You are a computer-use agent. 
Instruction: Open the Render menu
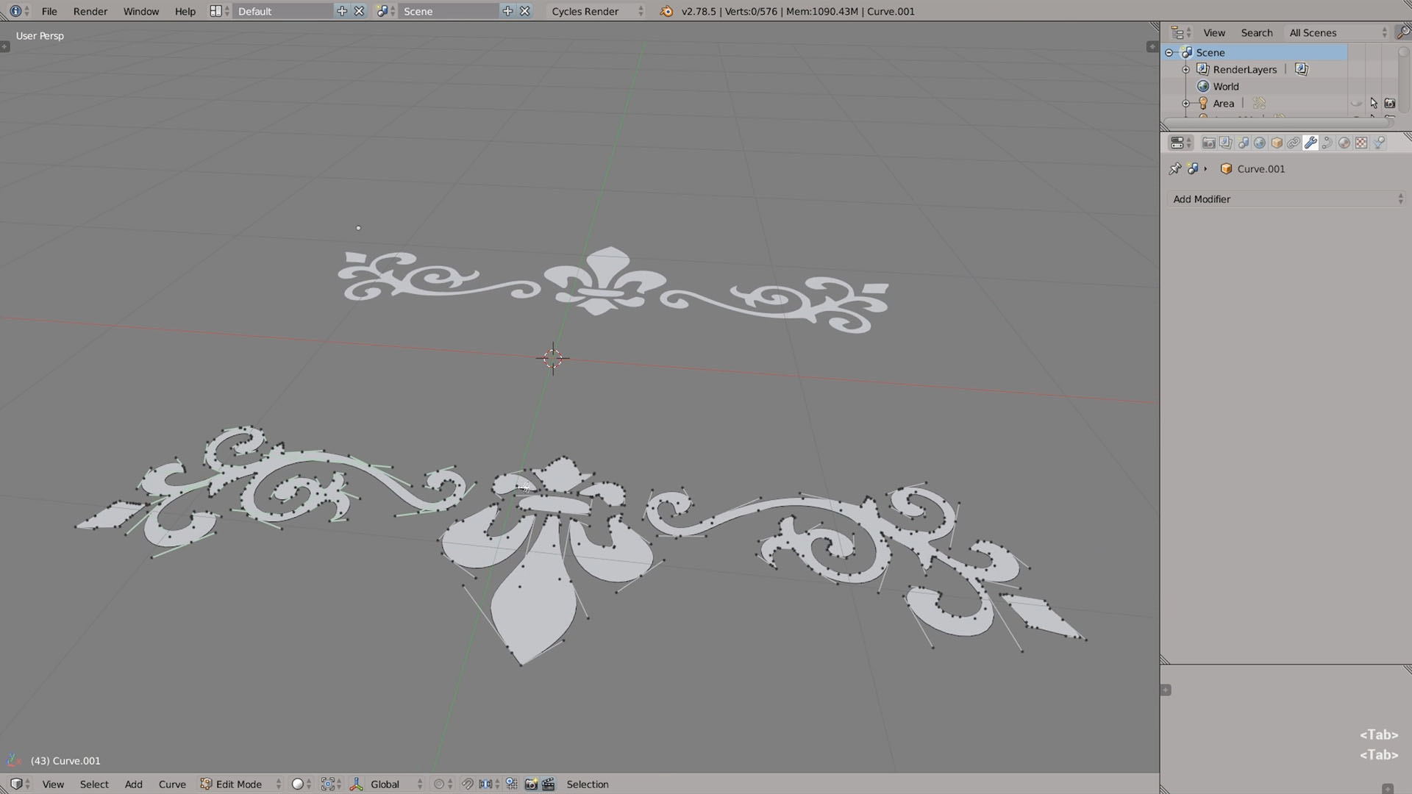(90, 11)
